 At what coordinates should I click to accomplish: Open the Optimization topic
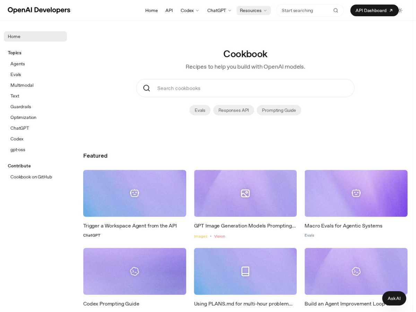pyautogui.click(x=23, y=118)
